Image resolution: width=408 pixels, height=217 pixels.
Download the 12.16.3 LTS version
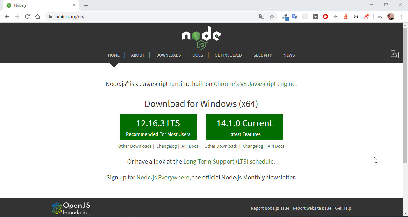point(158,127)
